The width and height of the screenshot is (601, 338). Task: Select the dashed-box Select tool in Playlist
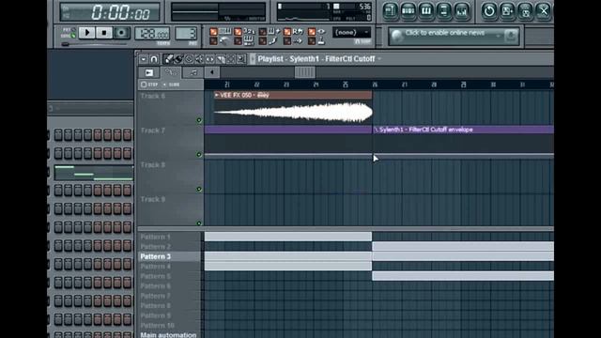(x=231, y=59)
